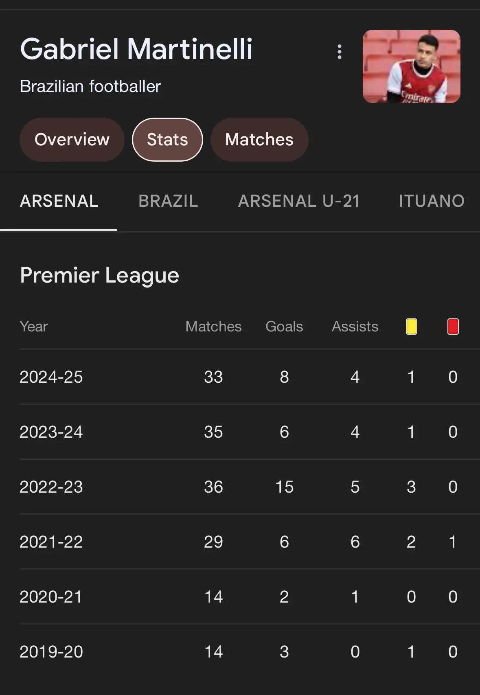Open Gabriel Martinelli's profile photo

(411, 66)
